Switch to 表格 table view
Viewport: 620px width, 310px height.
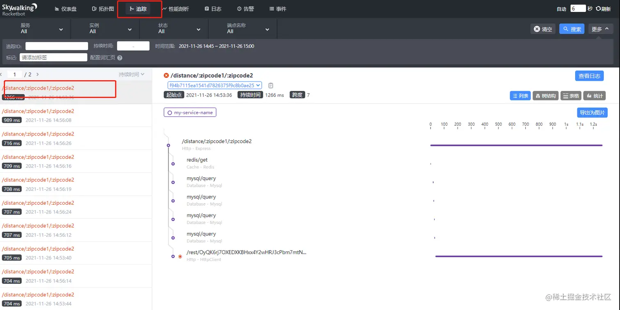click(x=571, y=95)
